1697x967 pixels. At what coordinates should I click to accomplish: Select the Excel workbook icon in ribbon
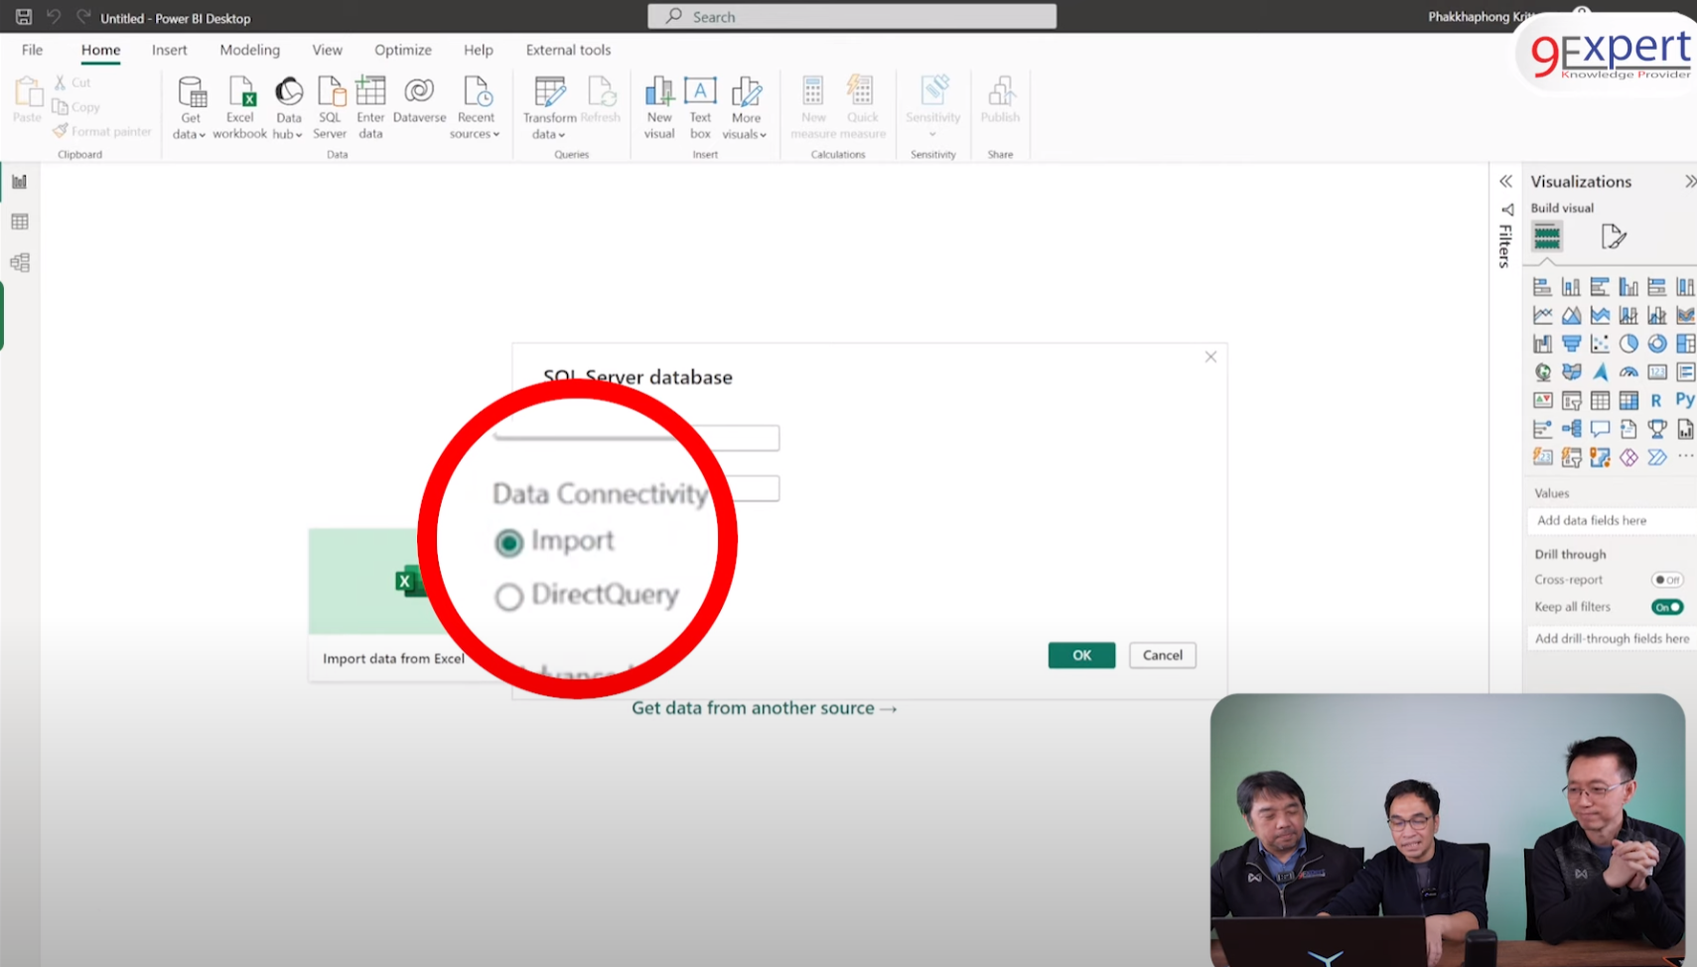click(x=239, y=102)
